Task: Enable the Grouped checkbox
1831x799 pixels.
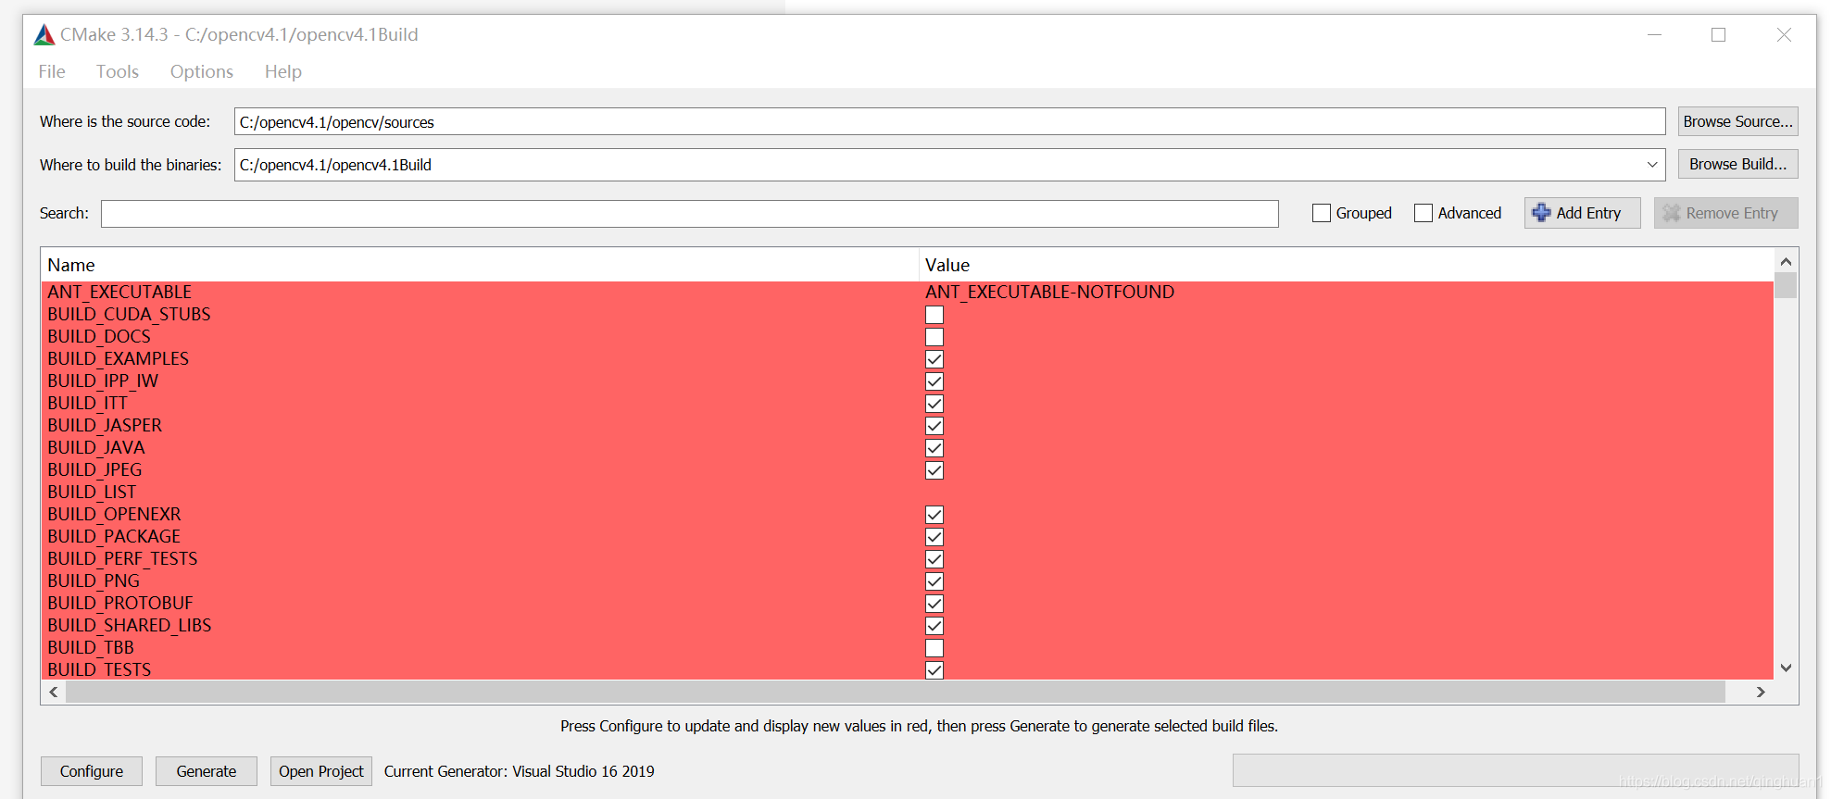Action: point(1322,213)
